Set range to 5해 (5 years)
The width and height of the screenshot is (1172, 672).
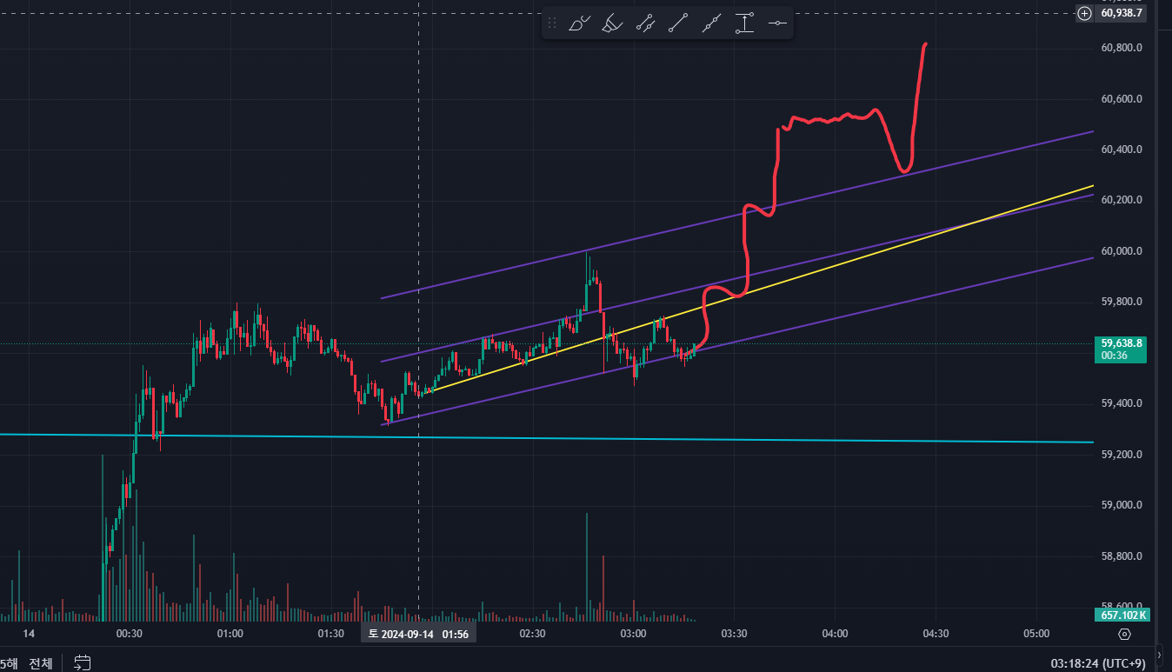pos(9,664)
